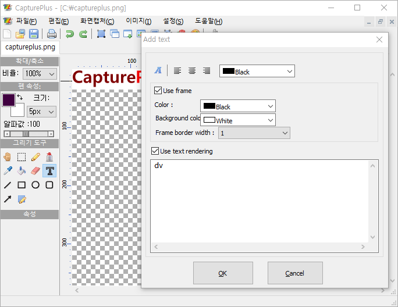Uncheck the Use frame checkbox
This screenshot has width=398, height=307.
click(158, 91)
